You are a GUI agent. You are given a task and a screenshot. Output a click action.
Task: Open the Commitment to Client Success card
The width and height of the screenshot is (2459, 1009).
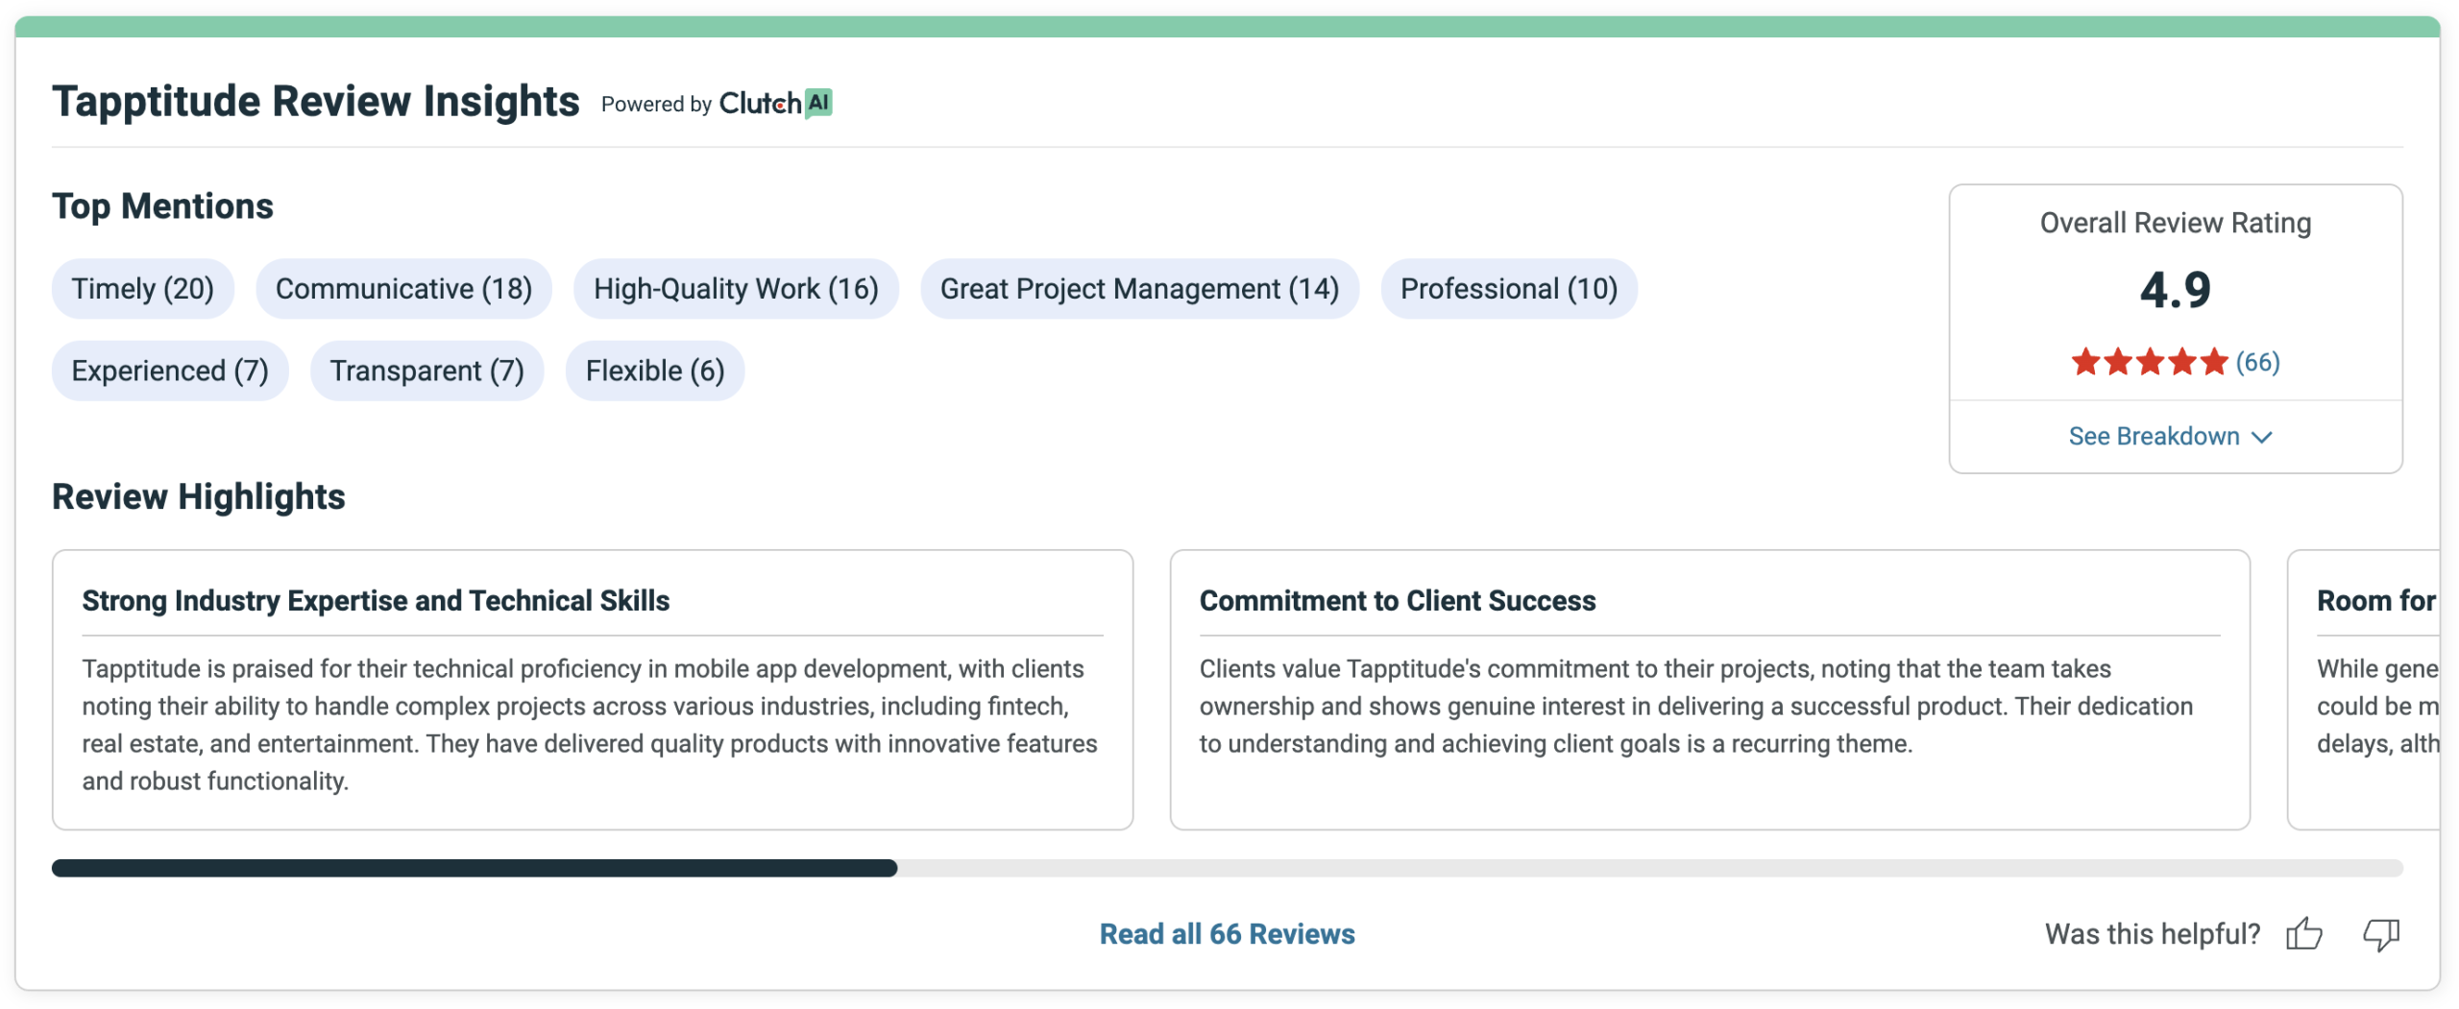pyautogui.click(x=1710, y=689)
